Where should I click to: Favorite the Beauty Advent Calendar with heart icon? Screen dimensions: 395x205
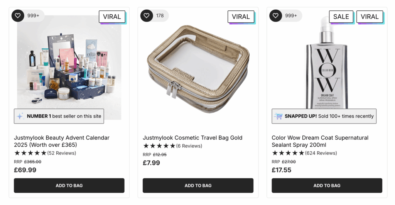18,16
